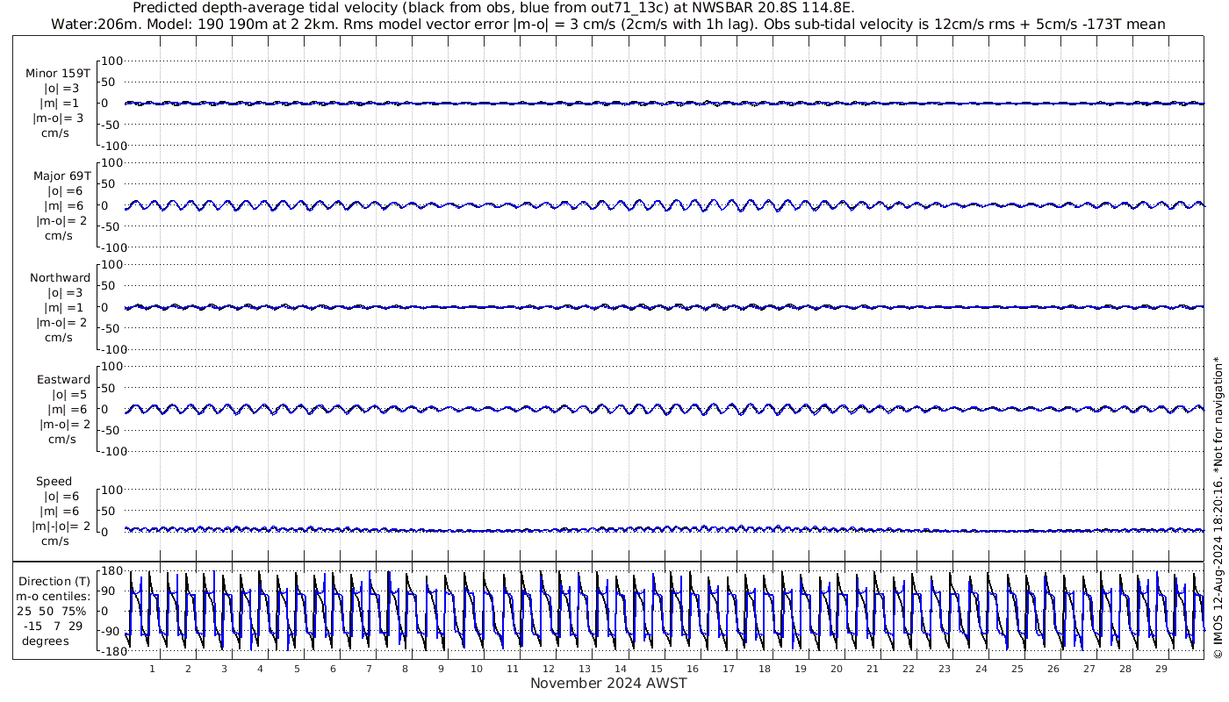The height and width of the screenshot is (702, 1229).
Task: Click day '3' on the date axis
Action: [x=224, y=669]
